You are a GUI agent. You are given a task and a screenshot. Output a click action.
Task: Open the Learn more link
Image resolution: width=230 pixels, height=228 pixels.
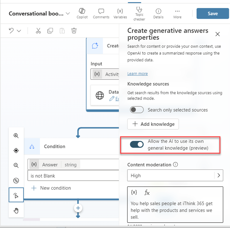tap(137, 74)
